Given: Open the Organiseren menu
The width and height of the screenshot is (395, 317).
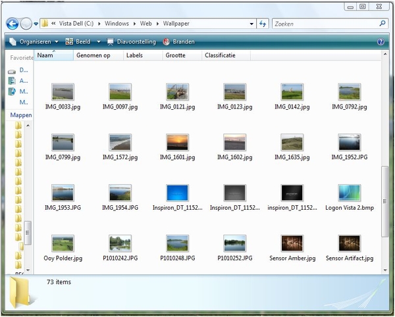Looking at the screenshot, I should (x=34, y=41).
